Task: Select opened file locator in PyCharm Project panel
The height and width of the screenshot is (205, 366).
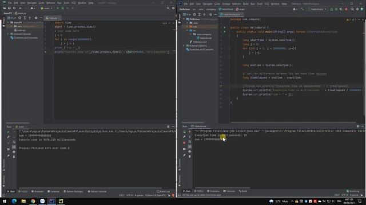Action: 19,18
